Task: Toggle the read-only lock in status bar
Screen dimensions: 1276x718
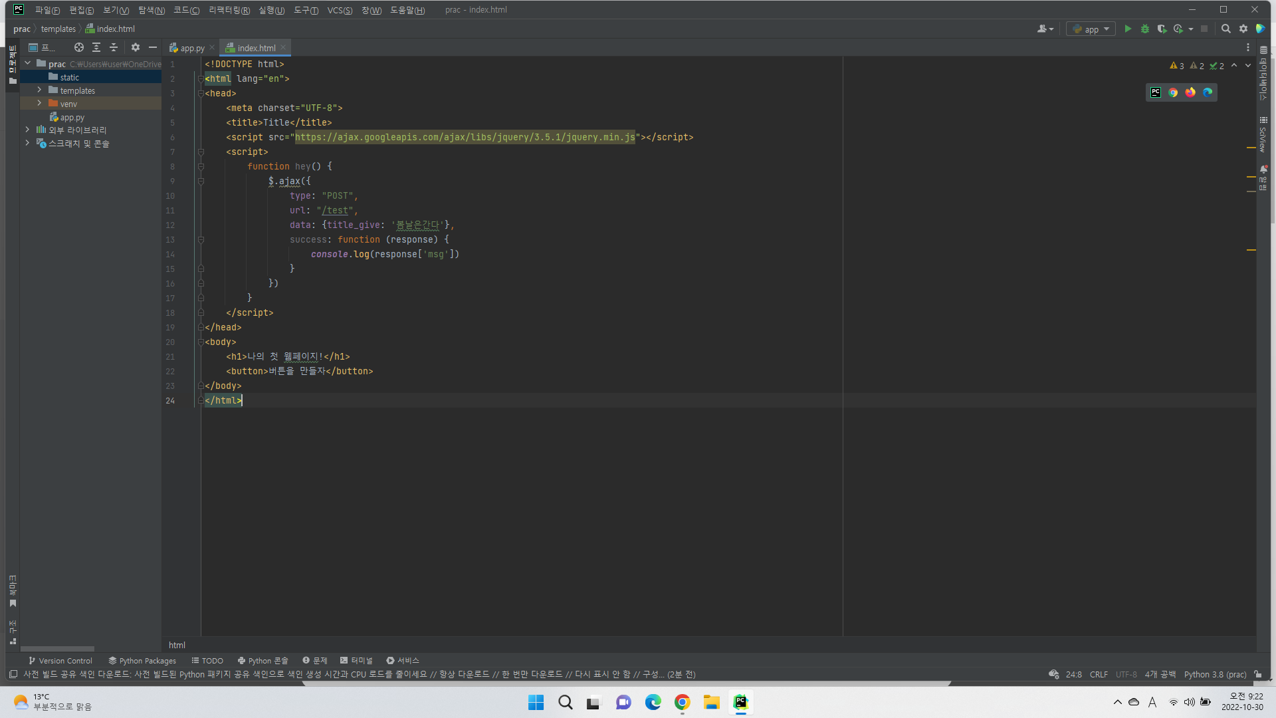Action: pyautogui.click(x=1258, y=674)
